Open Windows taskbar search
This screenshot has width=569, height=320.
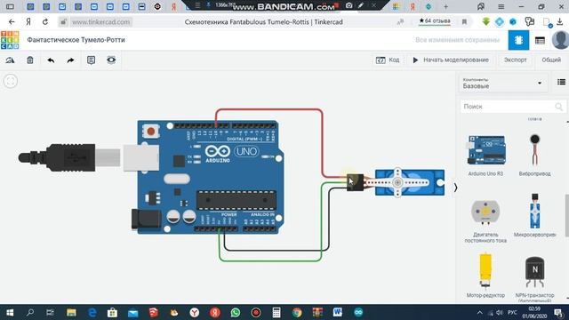(30, 312)
